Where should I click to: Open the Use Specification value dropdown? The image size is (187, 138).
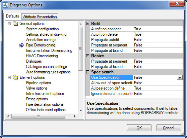point(180,77)
